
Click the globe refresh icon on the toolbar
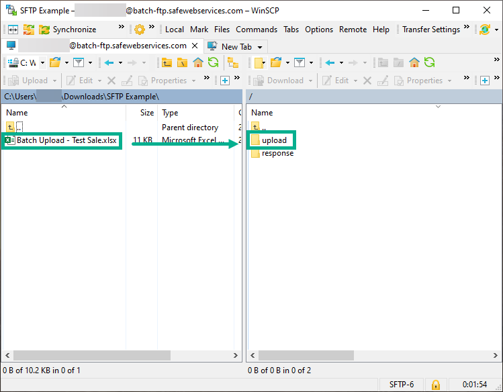(485, 30)
